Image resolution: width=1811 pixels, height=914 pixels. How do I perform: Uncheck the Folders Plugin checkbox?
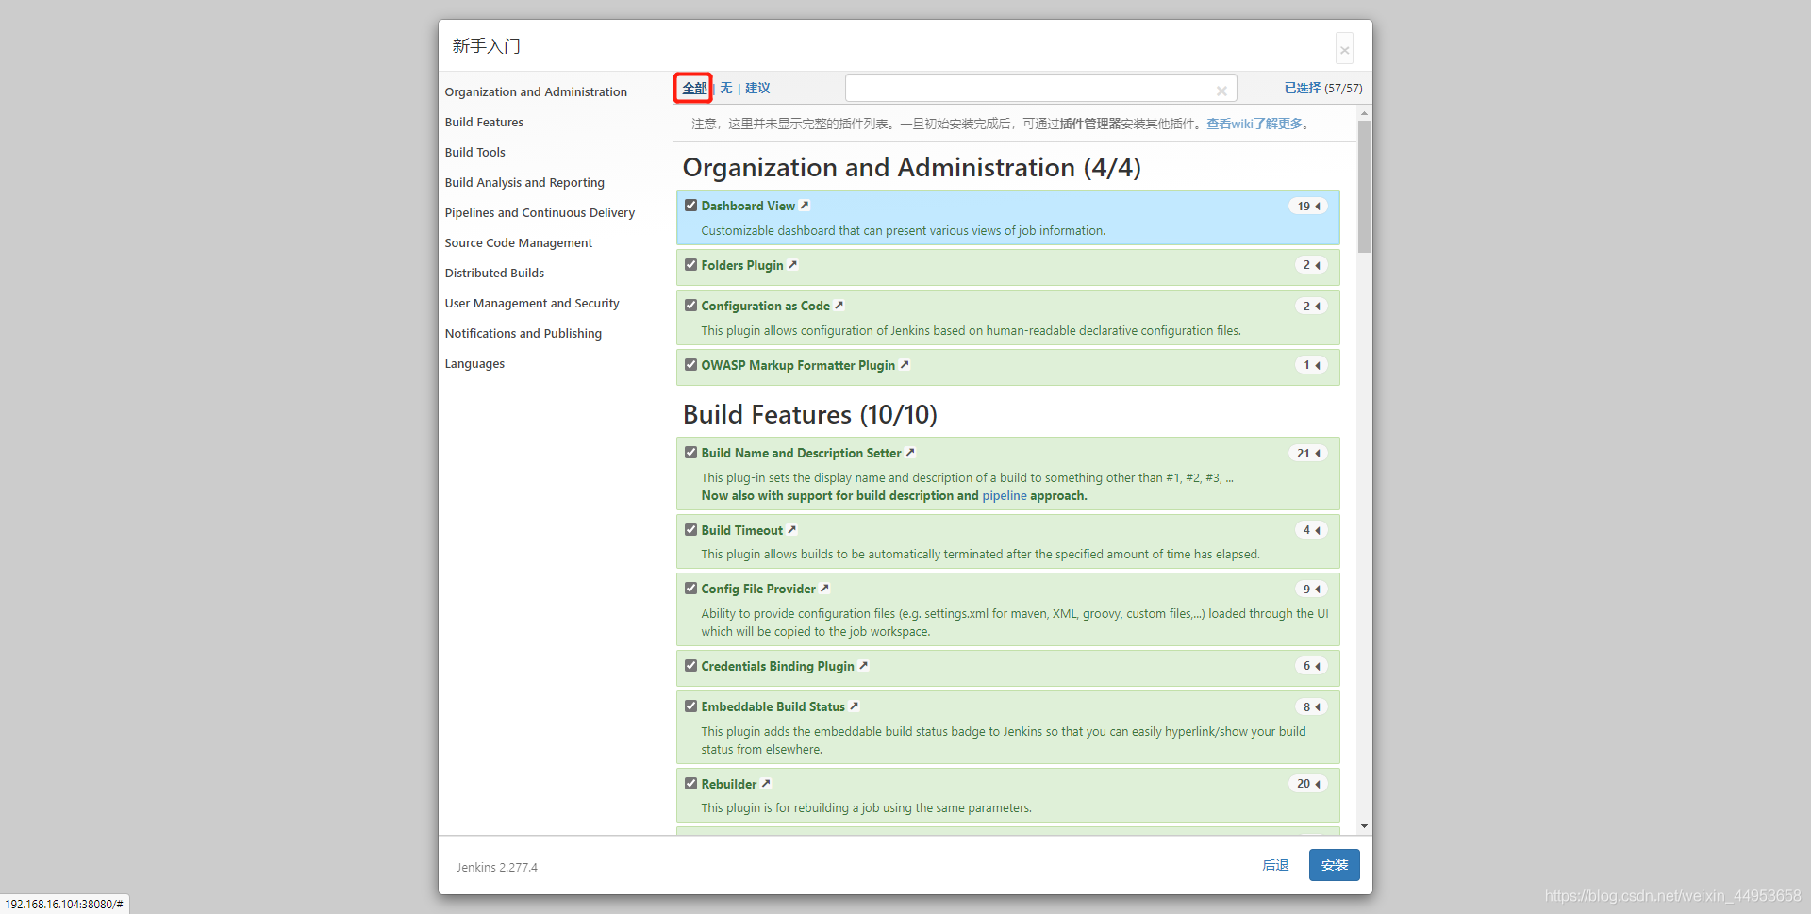(690, 265)
